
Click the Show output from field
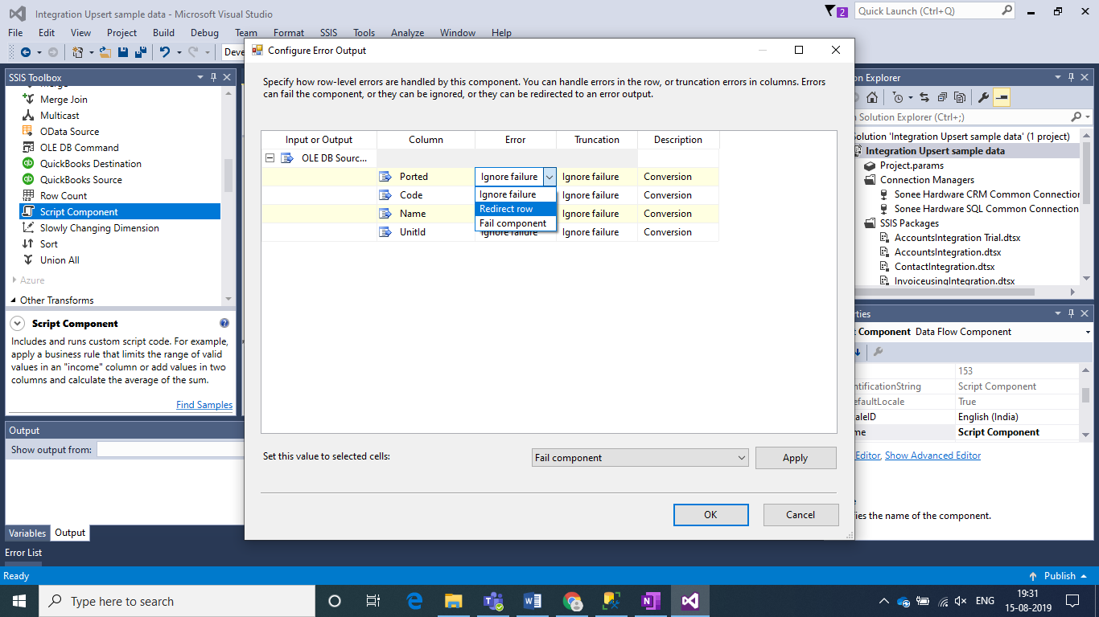[171, 450]
